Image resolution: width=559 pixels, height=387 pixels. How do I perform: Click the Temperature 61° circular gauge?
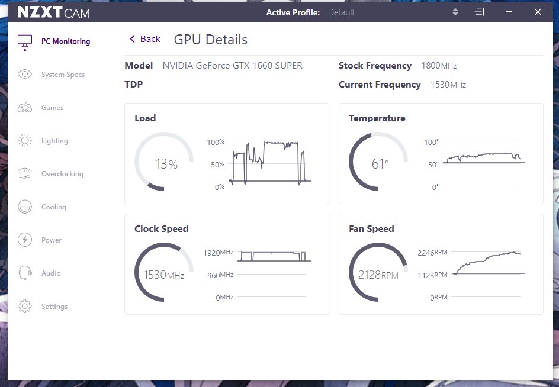(x=378, y=162)
